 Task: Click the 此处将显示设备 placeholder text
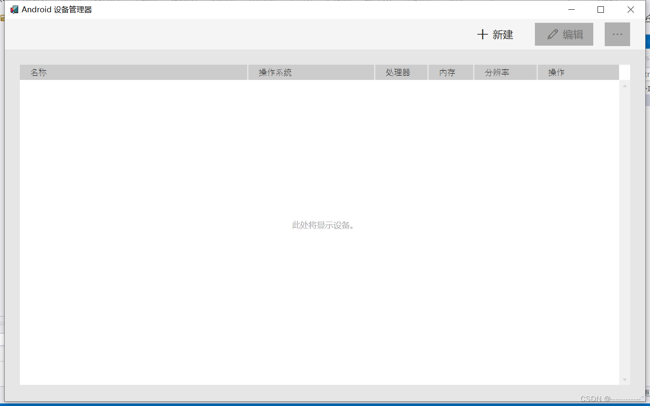tap(323, 225)
